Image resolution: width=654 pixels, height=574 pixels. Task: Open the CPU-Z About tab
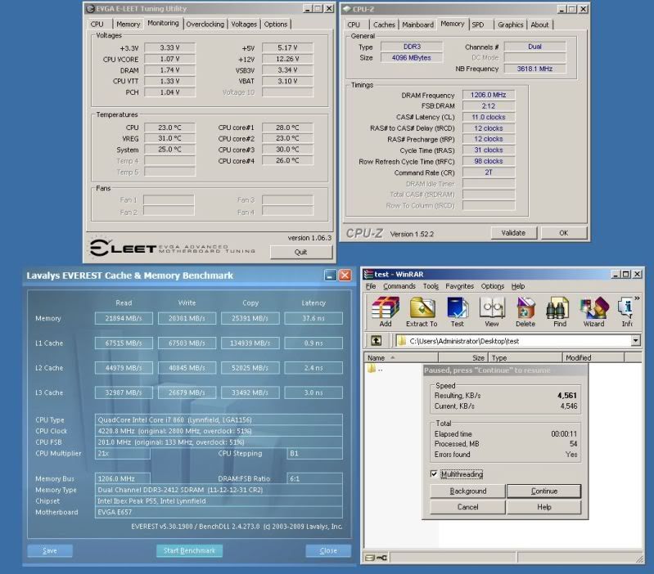[x=539, y=25]
